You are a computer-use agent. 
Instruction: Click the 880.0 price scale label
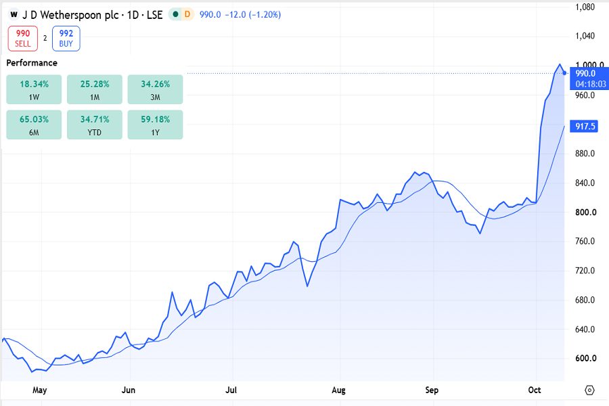[585, 154]
